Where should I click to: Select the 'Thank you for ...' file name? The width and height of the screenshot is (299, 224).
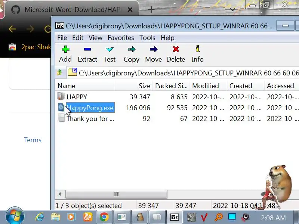[90, 119]
